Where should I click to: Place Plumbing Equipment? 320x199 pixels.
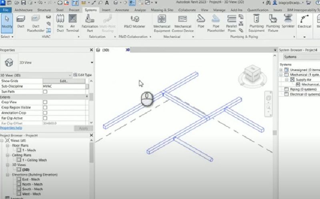[x=256, y=23]
